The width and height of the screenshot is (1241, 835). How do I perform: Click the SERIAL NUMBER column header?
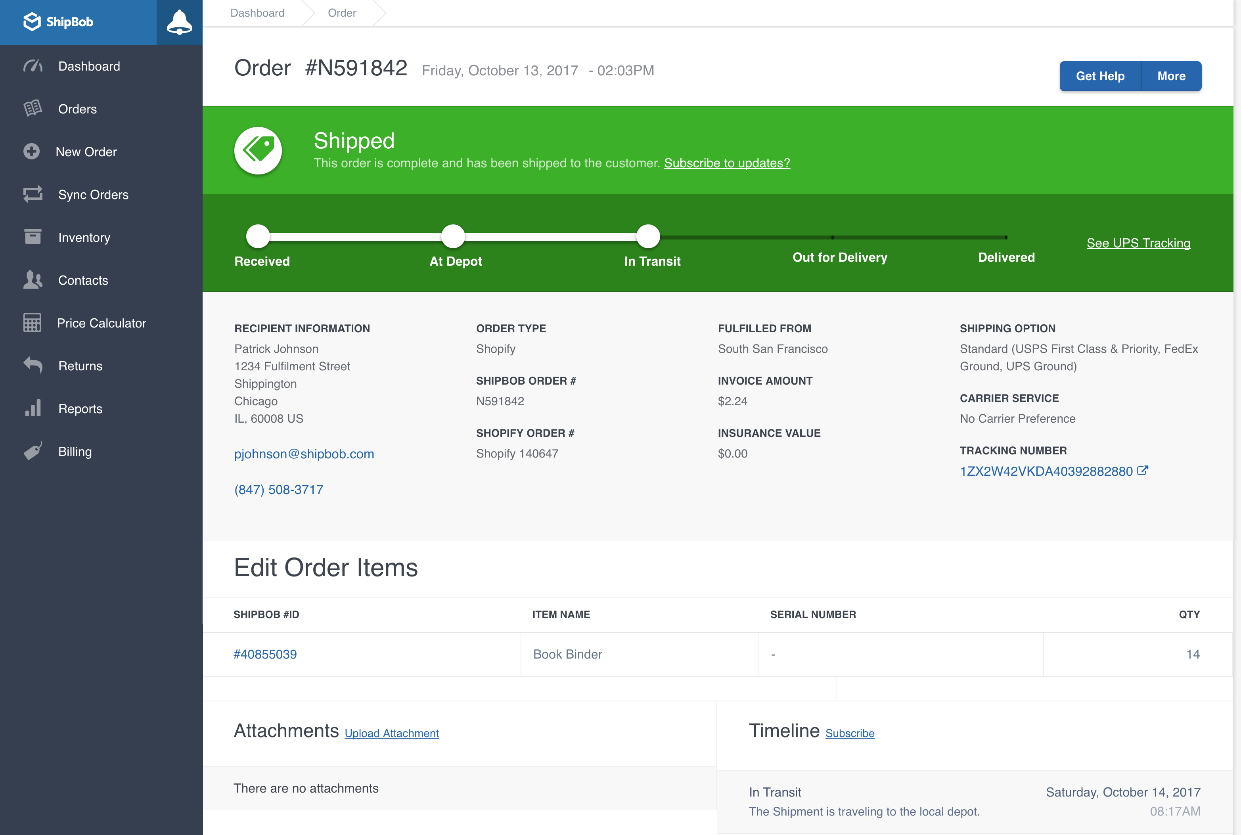813,615
